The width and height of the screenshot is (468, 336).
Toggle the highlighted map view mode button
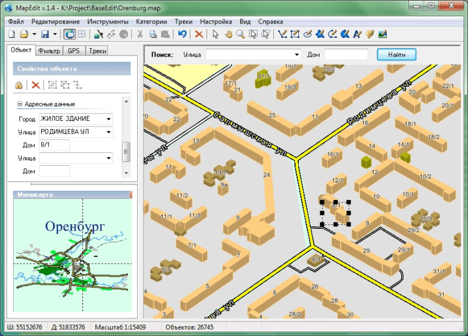pos(70,34)
